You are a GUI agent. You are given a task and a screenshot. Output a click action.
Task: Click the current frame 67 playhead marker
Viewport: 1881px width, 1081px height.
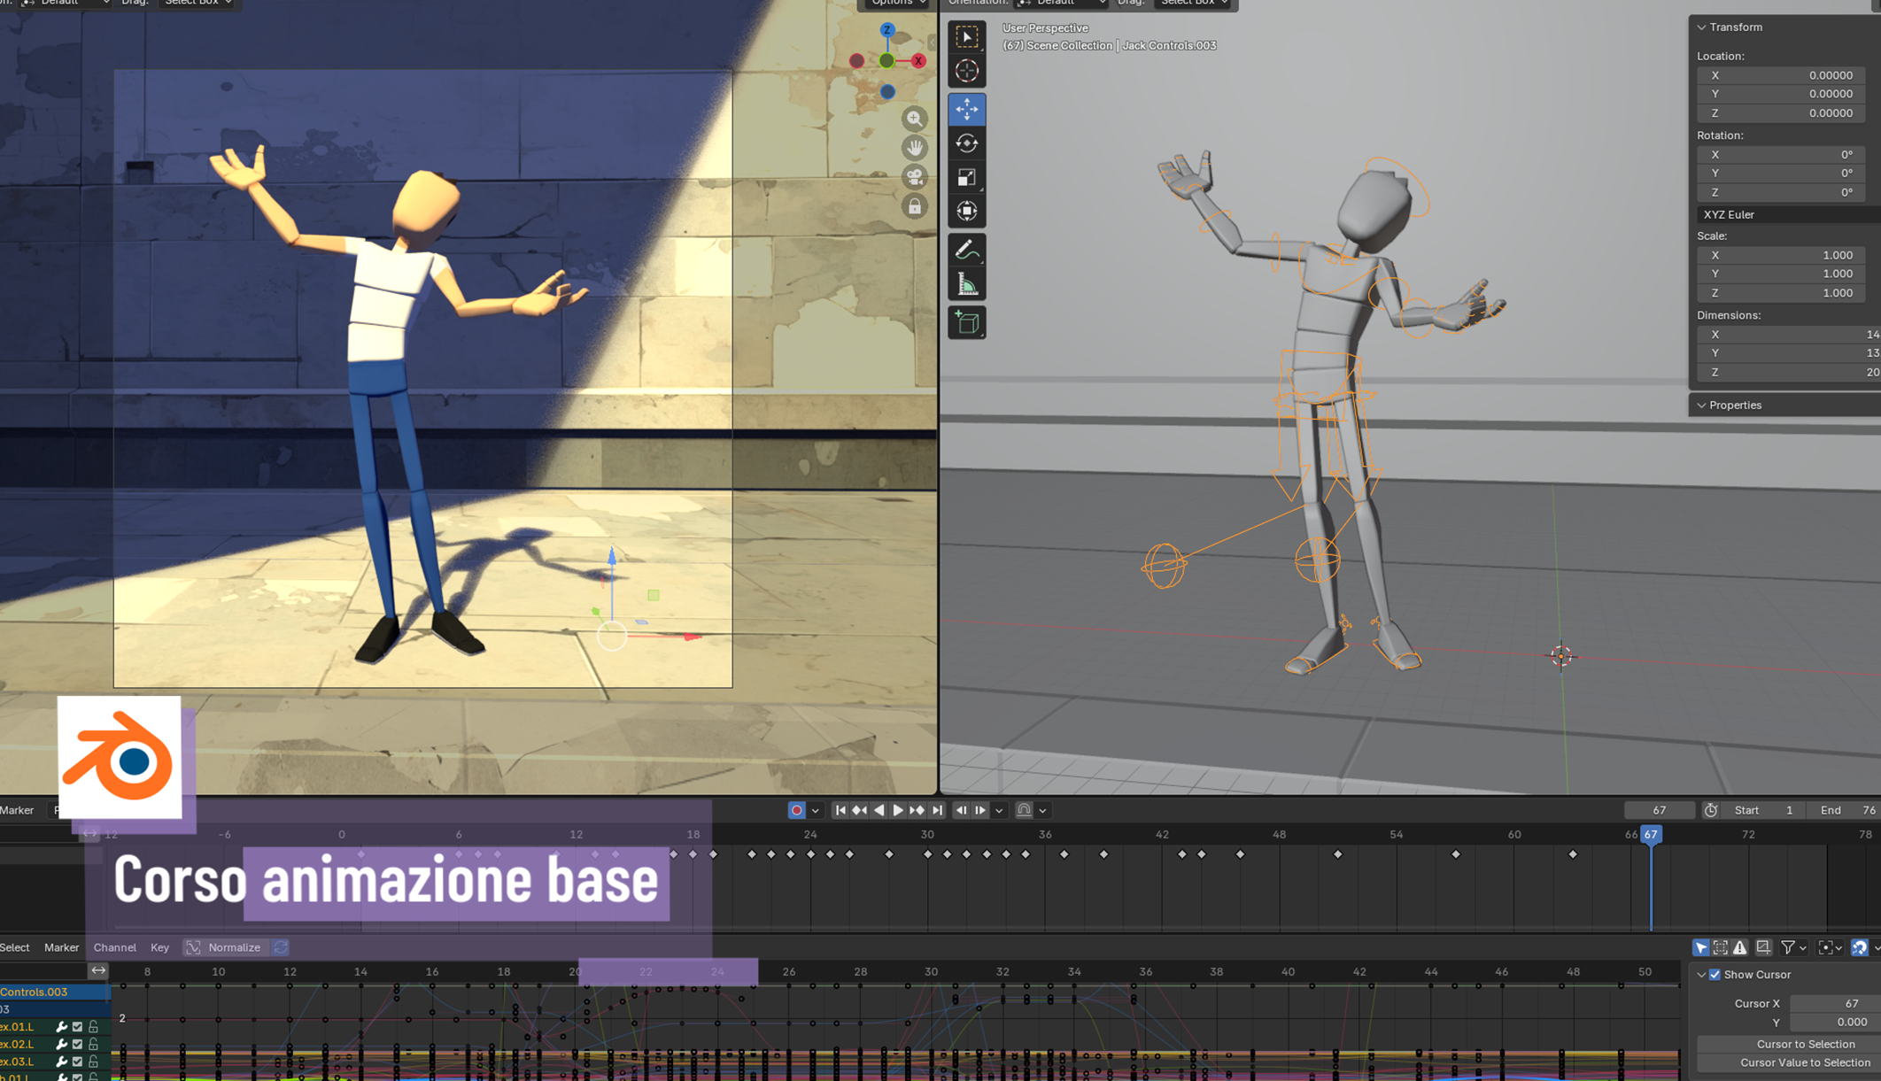tap(1651, 835)
